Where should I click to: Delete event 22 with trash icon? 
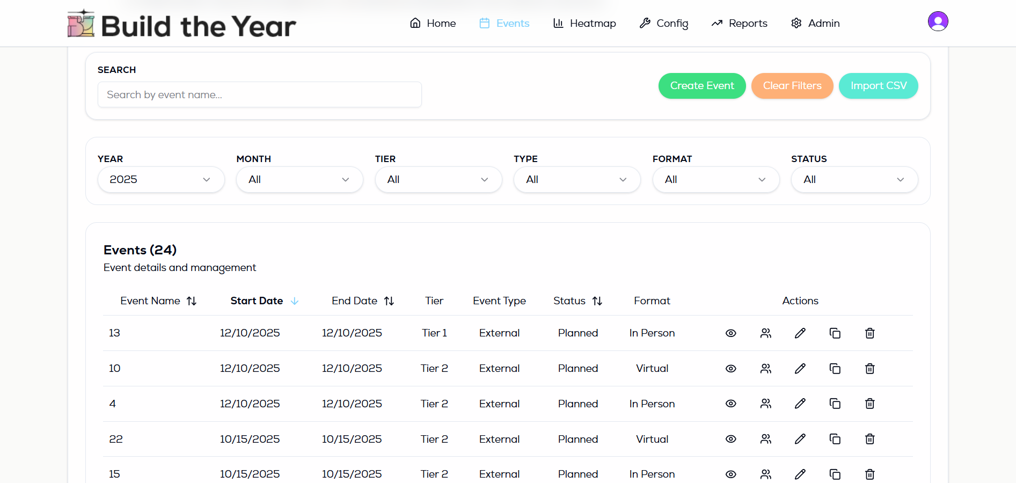tap(870, 439)
